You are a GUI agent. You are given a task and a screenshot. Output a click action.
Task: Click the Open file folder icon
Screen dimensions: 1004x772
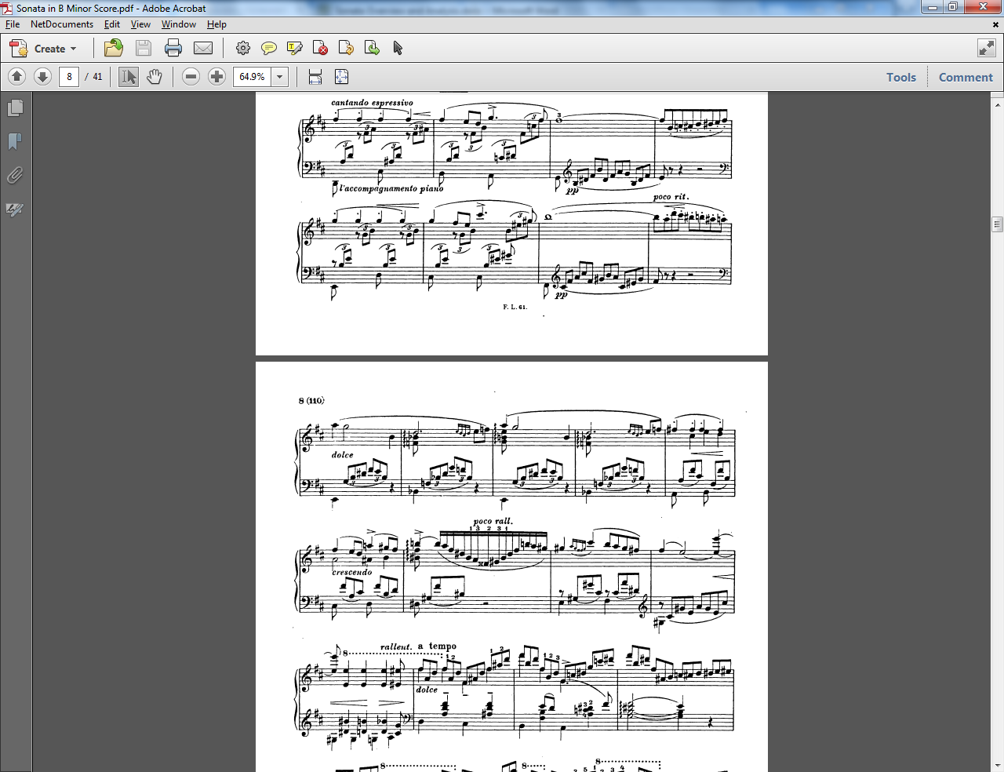tap(114, 49)
